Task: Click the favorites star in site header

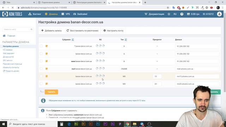Action: pyautogui.click(x=169, y=14)
